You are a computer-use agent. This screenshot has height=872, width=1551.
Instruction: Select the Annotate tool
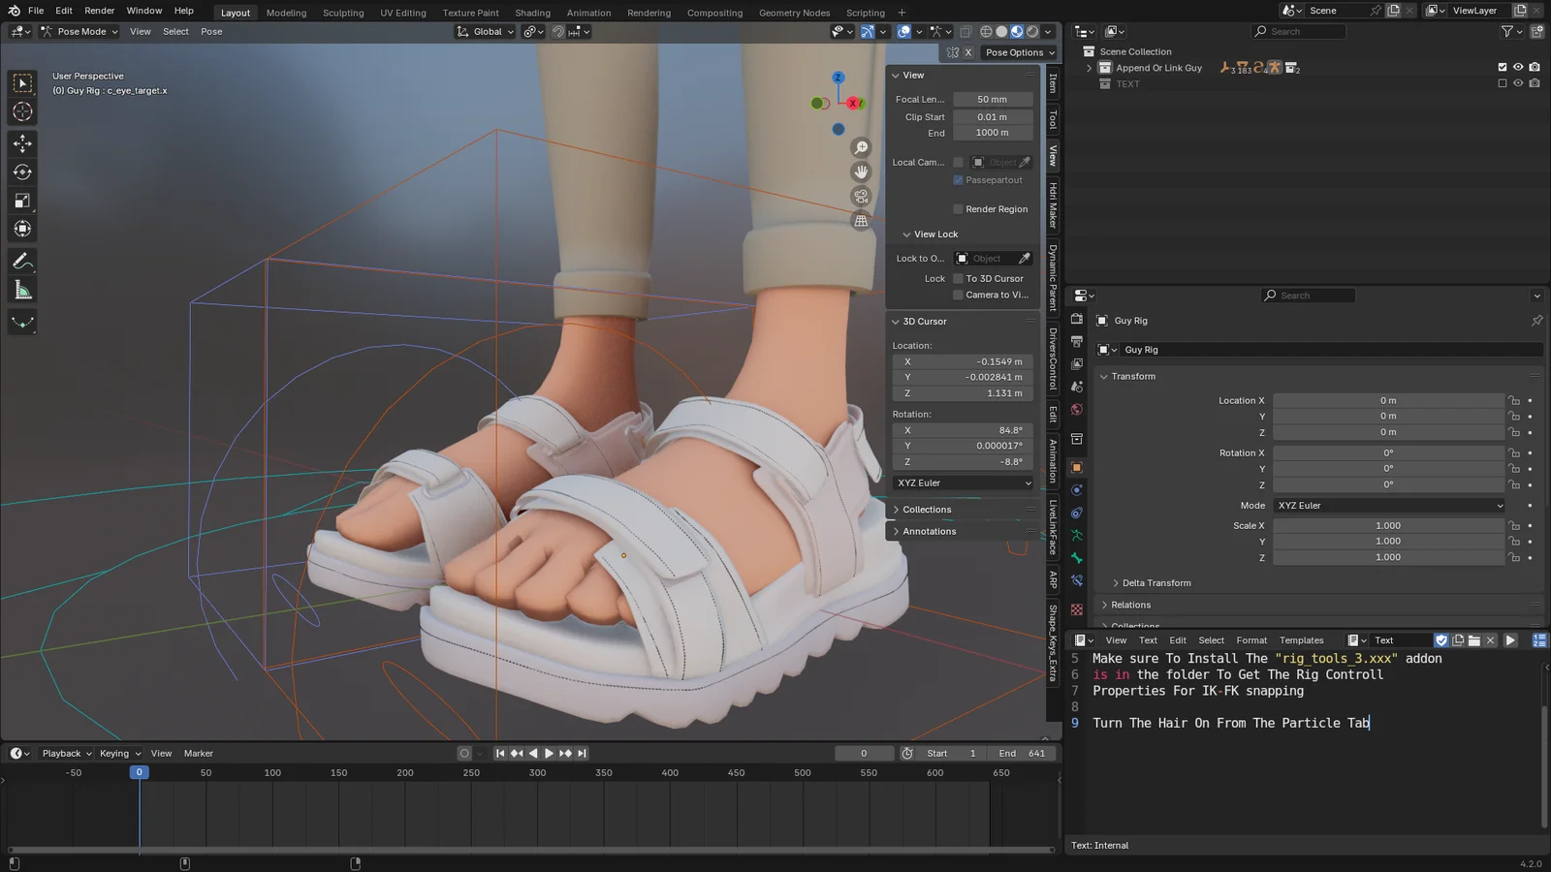tap(22, 260)
